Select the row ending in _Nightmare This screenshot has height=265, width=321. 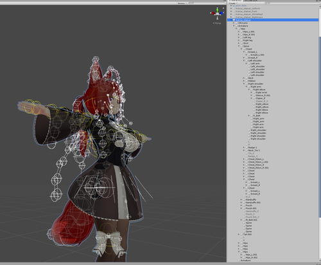pos(273,17)
